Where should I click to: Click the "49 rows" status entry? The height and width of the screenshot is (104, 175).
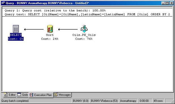[x=158, y=101]
